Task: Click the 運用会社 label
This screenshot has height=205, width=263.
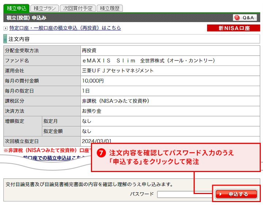Action: (x=15, y=71)
